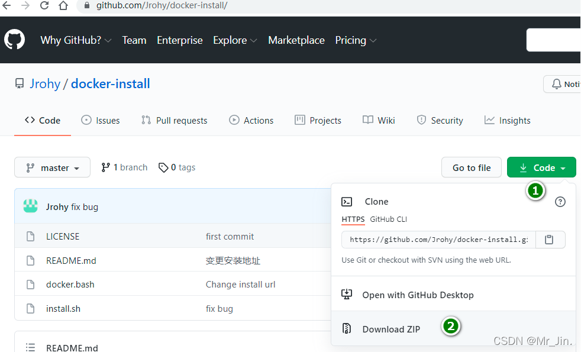Copy clone URL with the clipboard icon

point(549,240)
